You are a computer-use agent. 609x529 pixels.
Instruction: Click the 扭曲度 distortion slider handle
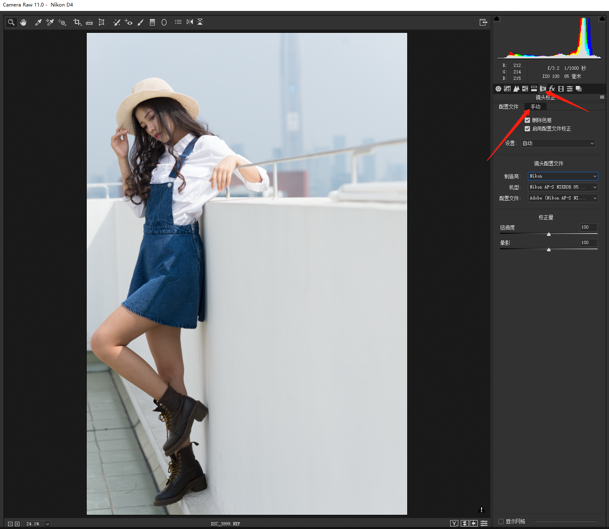point(549,234)
